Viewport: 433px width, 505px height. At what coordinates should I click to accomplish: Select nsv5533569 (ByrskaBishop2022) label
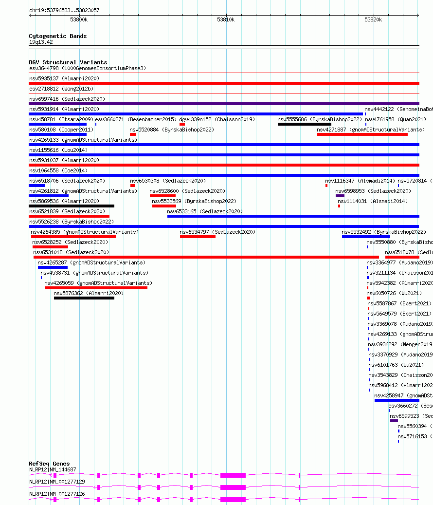[194, 201]
